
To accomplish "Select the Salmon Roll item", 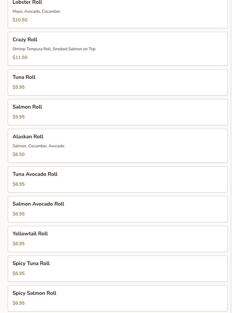I will (118, 112).
